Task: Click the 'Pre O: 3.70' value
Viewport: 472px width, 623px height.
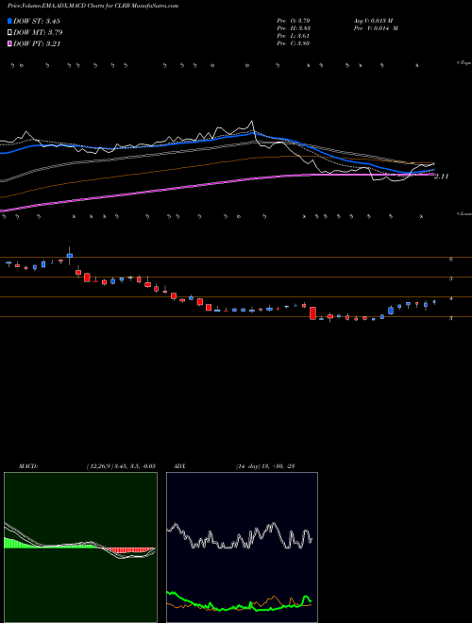Action: 294,21
